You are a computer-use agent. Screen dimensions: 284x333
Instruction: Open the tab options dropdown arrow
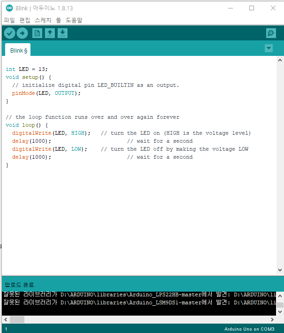(x=269, y=48)
